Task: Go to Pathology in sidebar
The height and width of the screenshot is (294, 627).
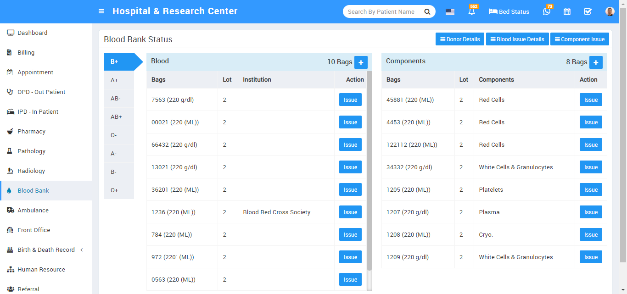Action: pos(31,151)
